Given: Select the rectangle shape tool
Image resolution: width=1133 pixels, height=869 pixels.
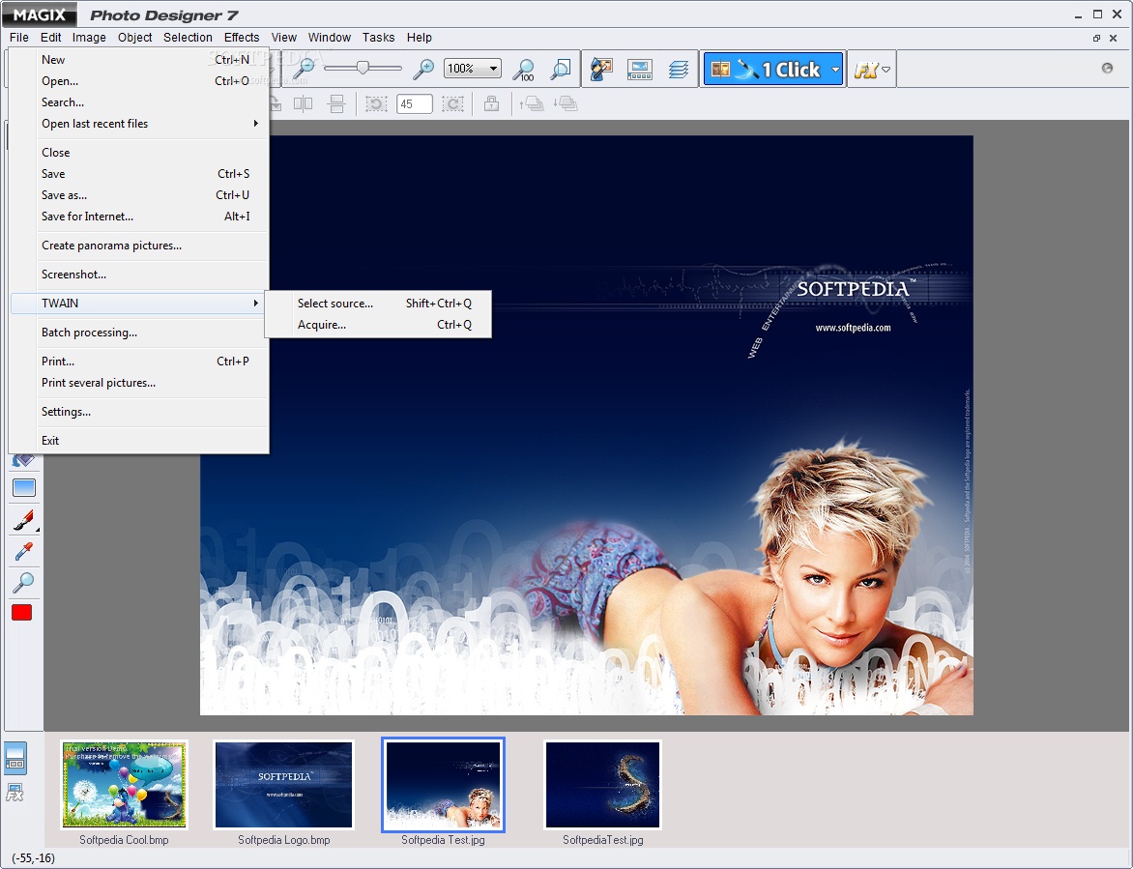Looking at the screenshot, I should click(x=24, y=487).
